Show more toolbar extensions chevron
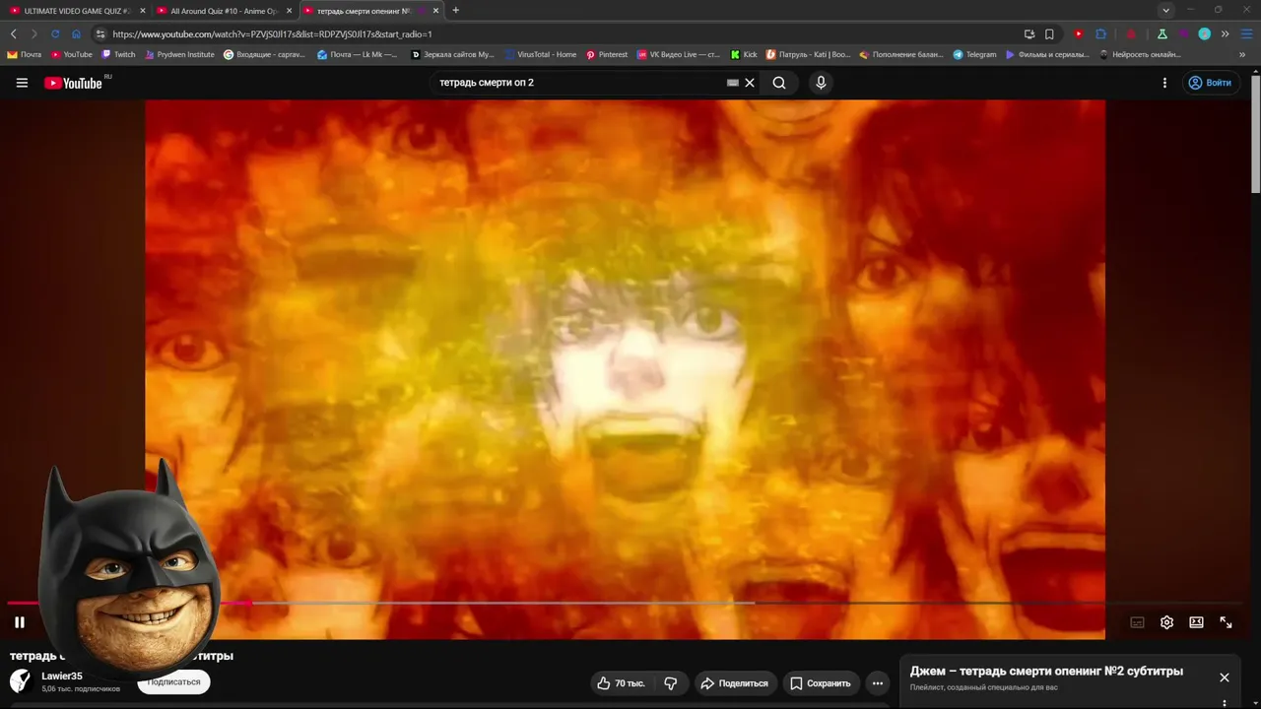 pyautogui.click(x=1226, y=33)
